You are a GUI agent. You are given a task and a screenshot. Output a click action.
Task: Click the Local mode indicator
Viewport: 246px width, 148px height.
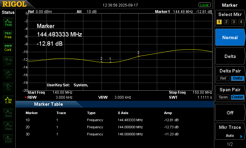tap(204, 5)
